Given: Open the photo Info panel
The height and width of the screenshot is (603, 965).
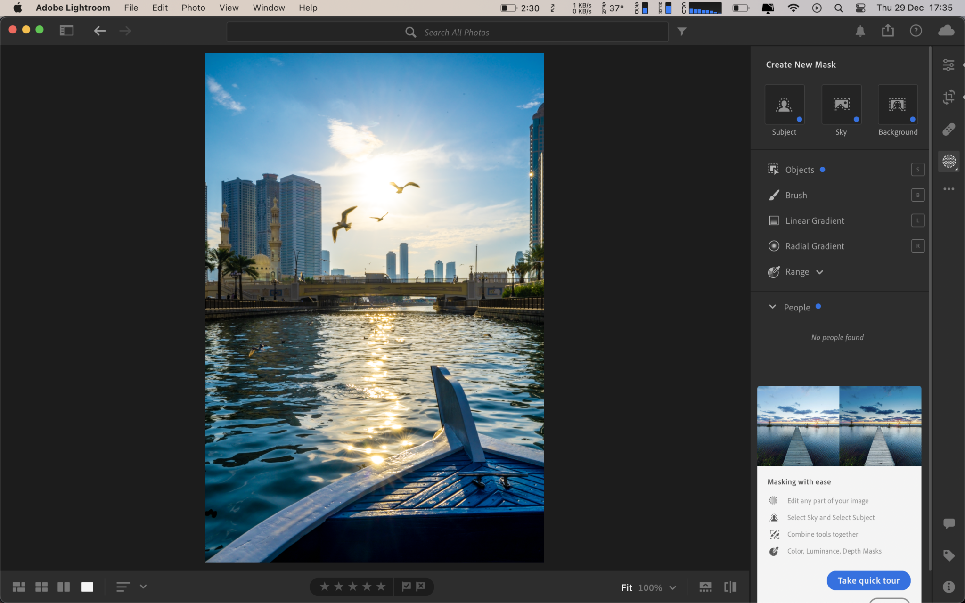Looking at the screenshot, I should 949,587.
